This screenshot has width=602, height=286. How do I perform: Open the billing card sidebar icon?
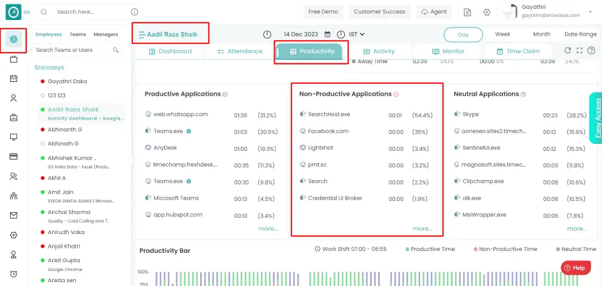coord(13,156)
